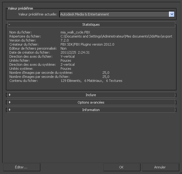Open the preset dropdown arrow

pyautogui.click(x=171, y=14)
